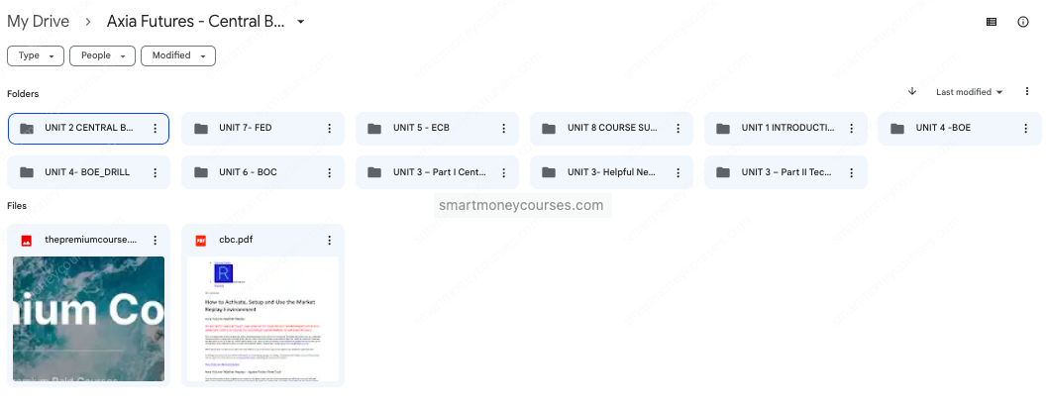1046x410 pixels.
Task: Open more options for UNIT 5 - ECB folder
Action: pos(503,129)
